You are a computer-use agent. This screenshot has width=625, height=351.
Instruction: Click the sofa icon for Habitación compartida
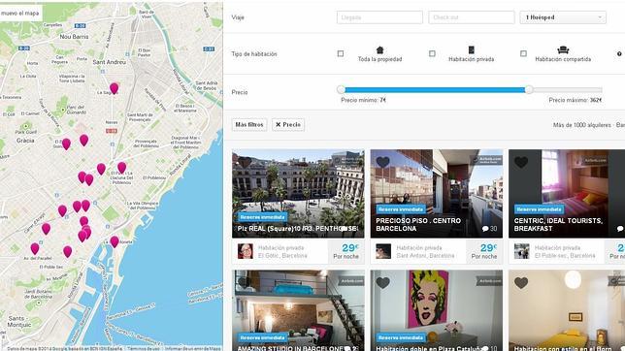tap(563, 49)
